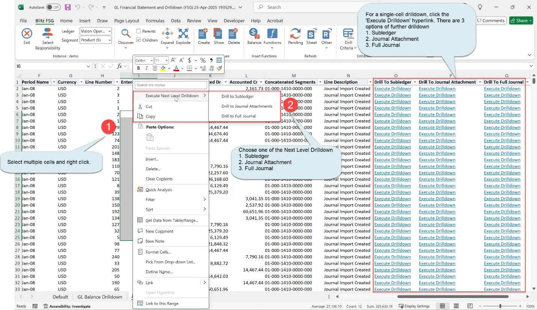This screenshot has width=537, height=310.
Task: Expand the formula bar chevron
Action: pos(531,66)
